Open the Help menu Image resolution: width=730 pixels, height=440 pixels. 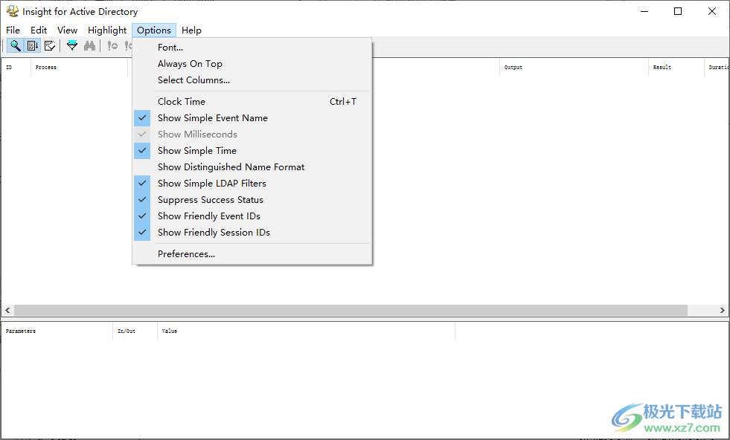tap(191, 30)
